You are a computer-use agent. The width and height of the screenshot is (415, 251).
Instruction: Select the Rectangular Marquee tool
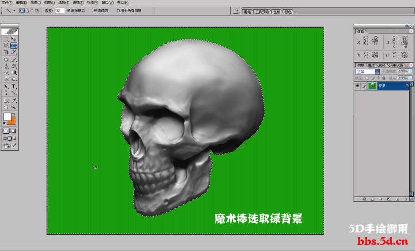click(6, 39)
